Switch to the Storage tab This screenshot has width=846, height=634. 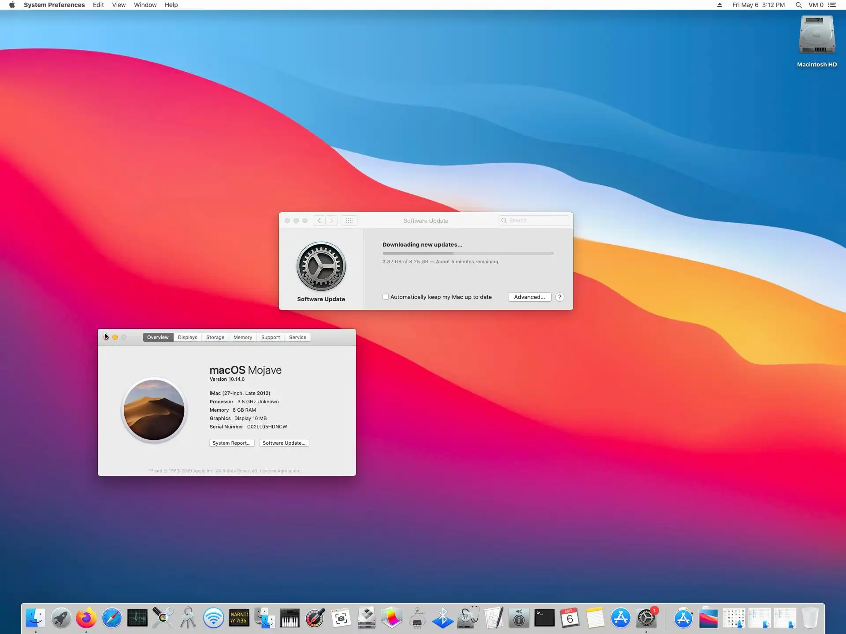click(x=215, y=337)
